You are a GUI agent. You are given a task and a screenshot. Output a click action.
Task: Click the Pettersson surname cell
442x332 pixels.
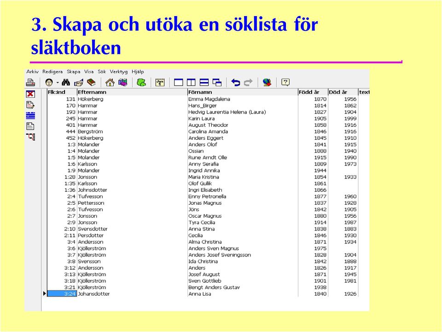click(x=132, y=203)
